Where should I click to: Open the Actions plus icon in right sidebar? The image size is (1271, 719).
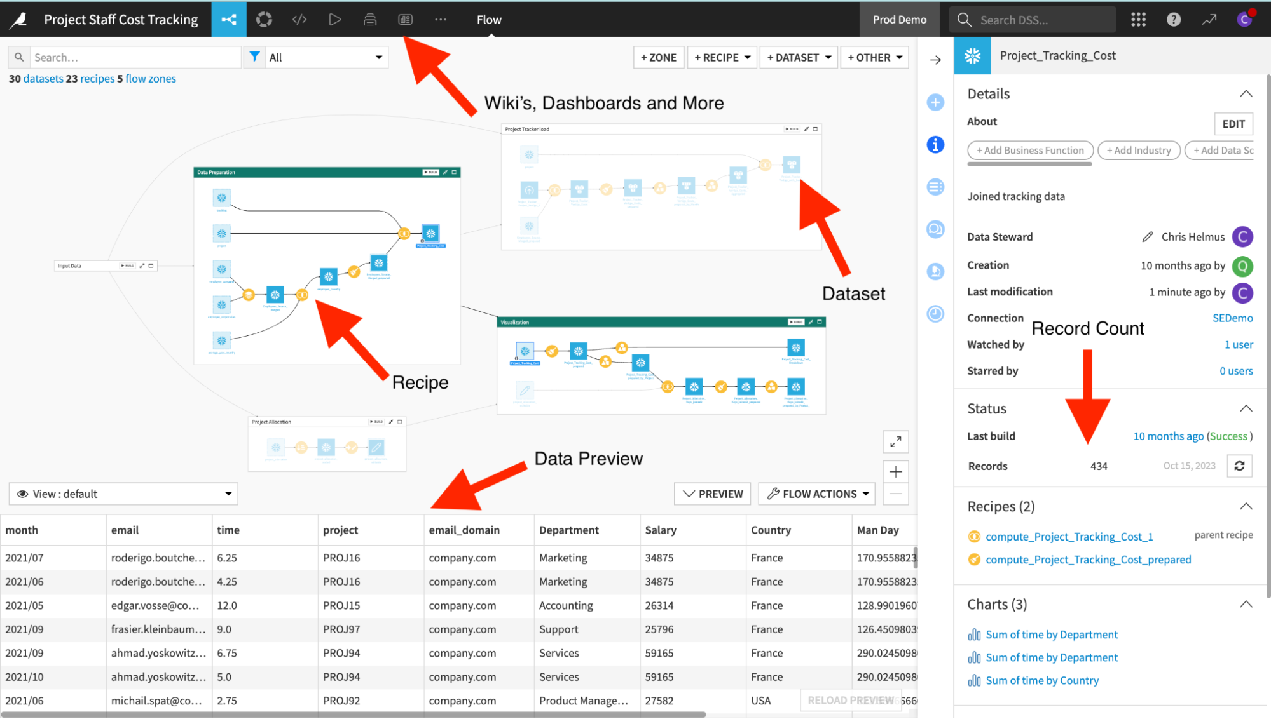[935, 102]
